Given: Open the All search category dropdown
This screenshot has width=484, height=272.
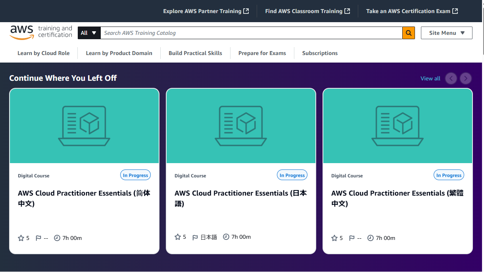Looking at the screenshot, I should (89, 33).
